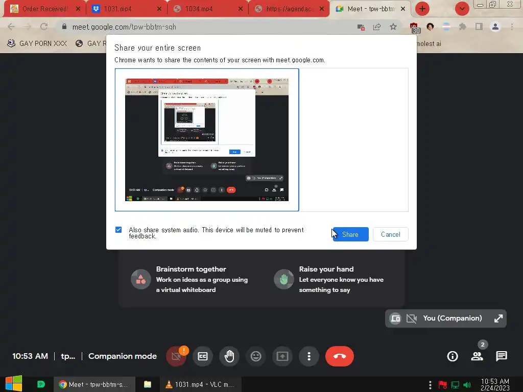This screenshot has height=392, width=523.
Task: Click the companion device icon in tile
Action: point(396,318)
